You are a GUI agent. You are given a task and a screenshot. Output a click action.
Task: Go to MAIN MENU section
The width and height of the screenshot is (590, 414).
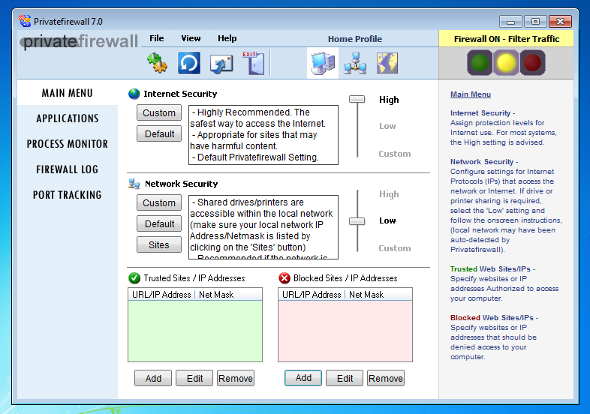point(68,93)
